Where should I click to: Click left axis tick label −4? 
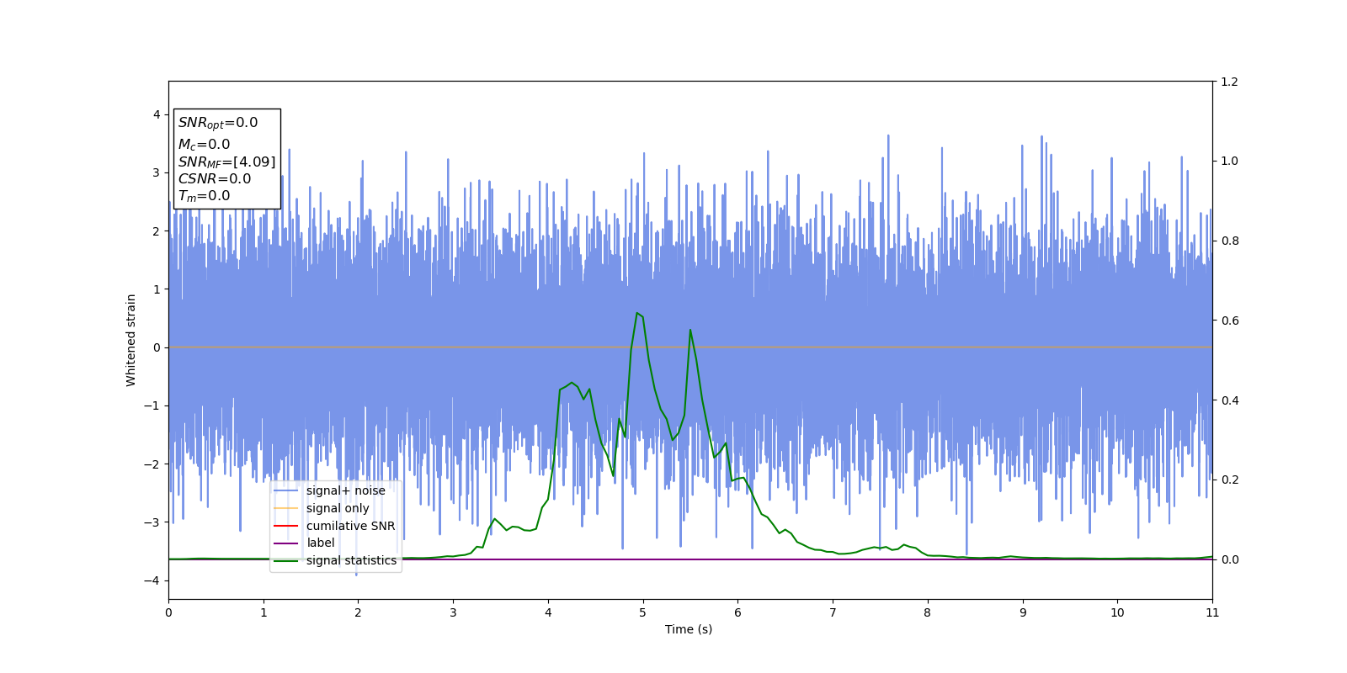tap(153, 580)
